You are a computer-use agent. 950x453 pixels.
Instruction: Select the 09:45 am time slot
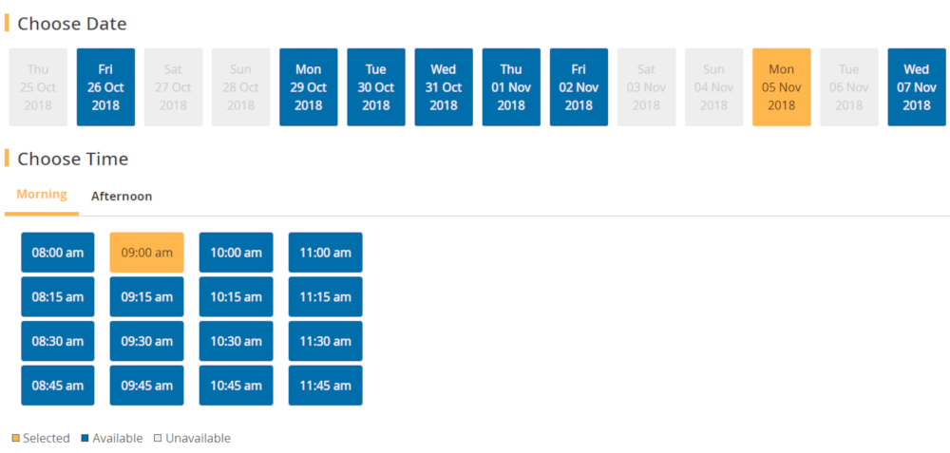[147, 386]
